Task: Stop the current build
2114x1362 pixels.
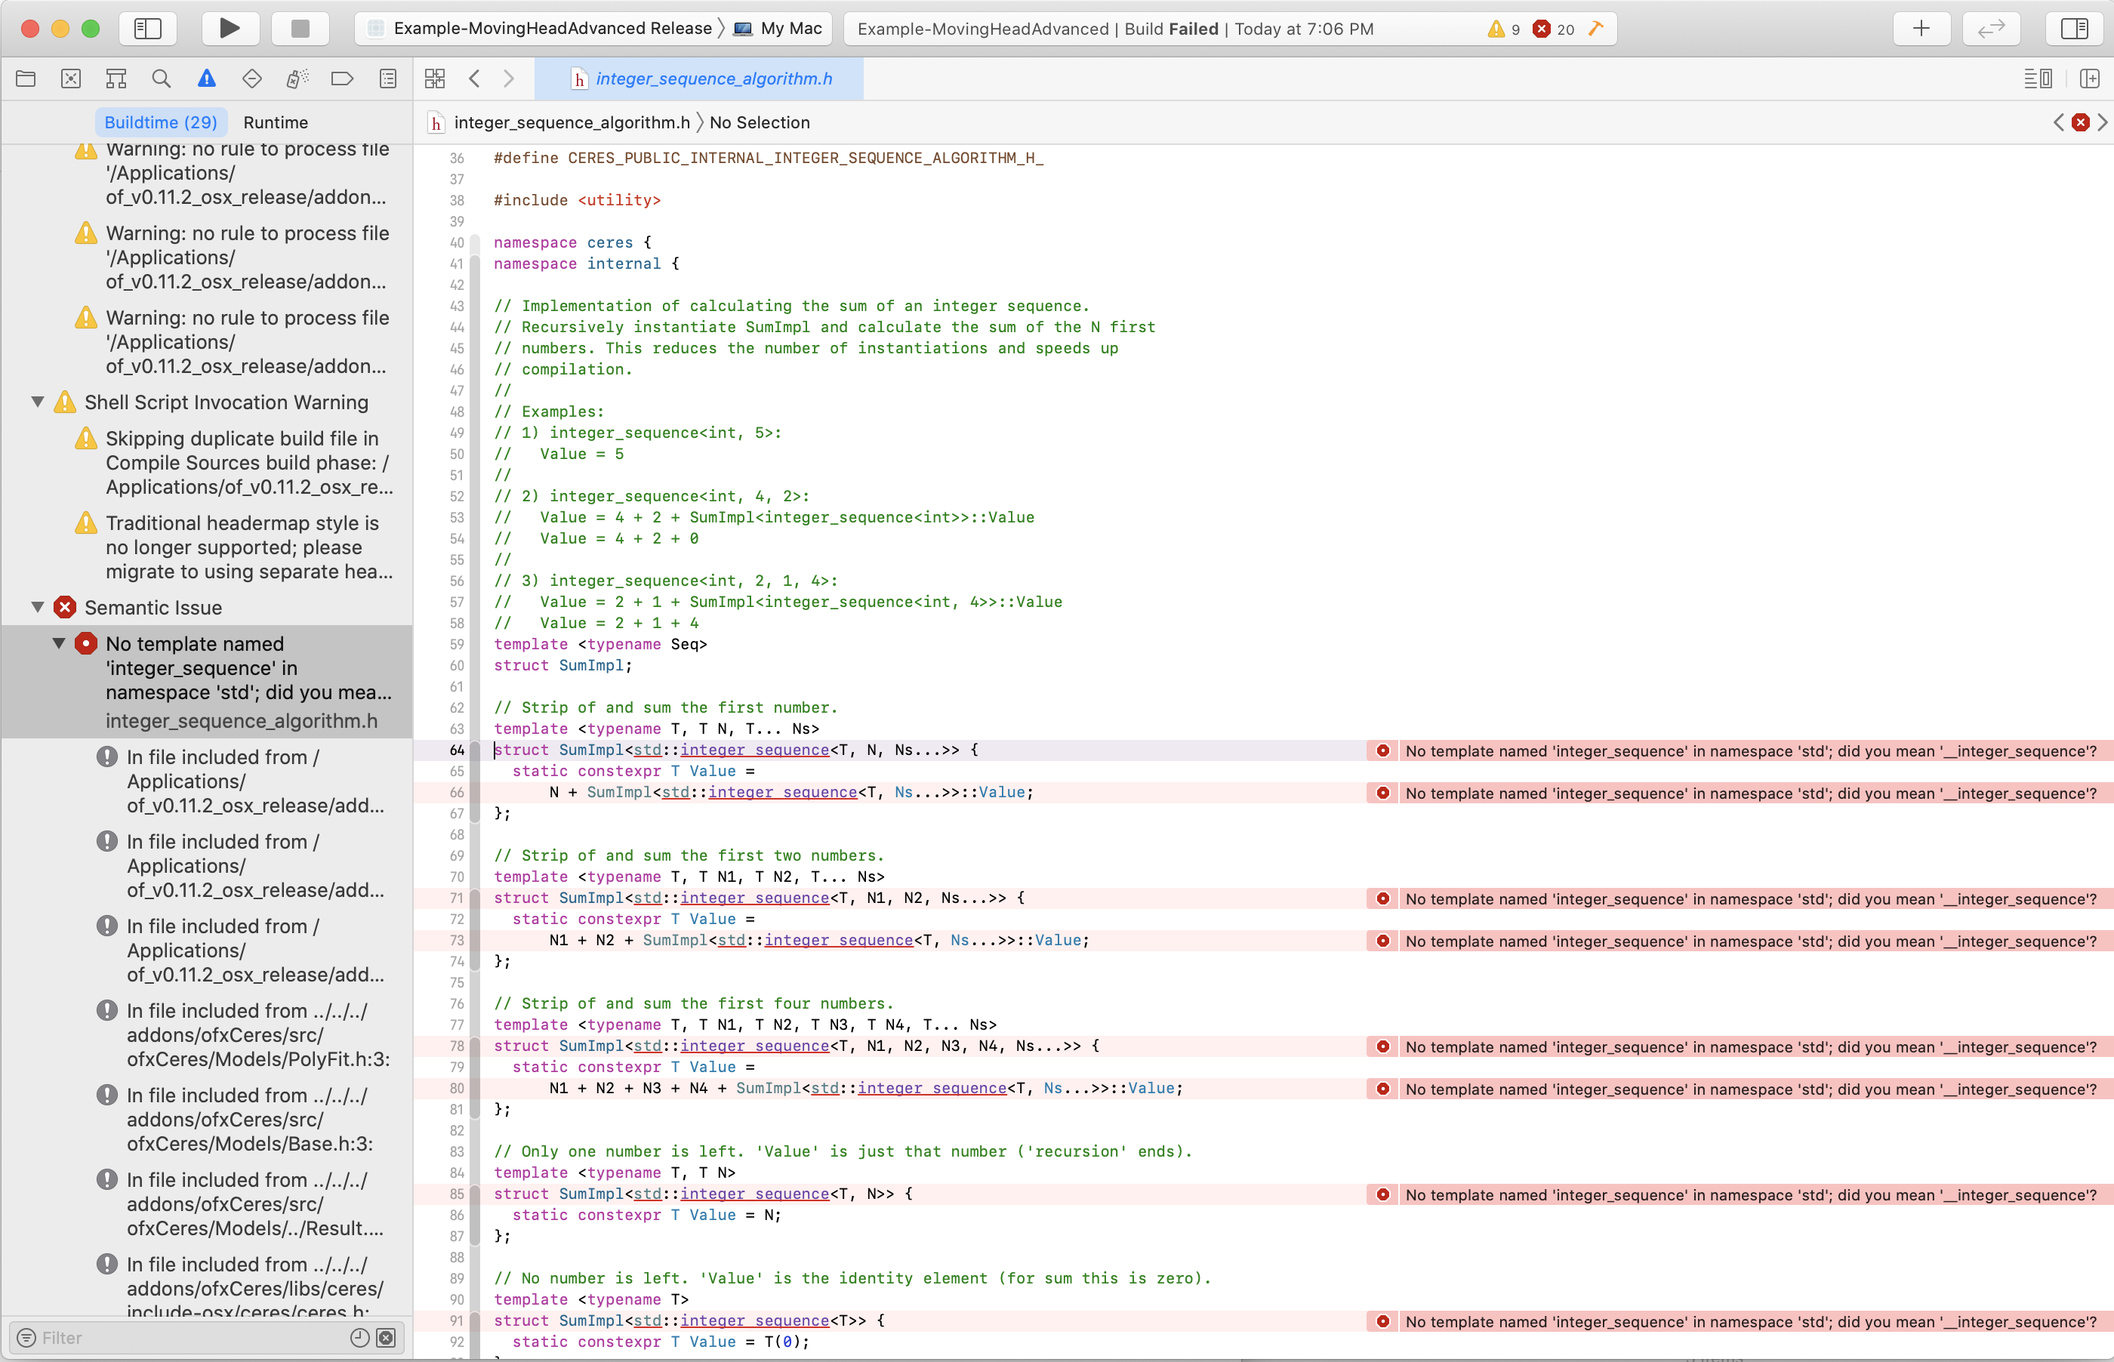Action: coord(300,27)
